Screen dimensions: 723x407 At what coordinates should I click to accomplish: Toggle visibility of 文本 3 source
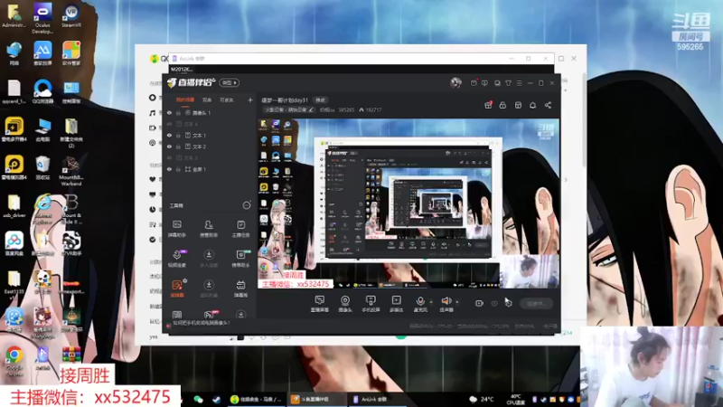coord(169,157)
